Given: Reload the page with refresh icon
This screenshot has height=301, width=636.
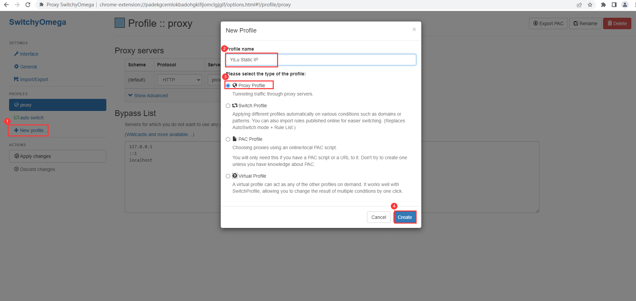Looking at the screenshot, I should [28, 5].
